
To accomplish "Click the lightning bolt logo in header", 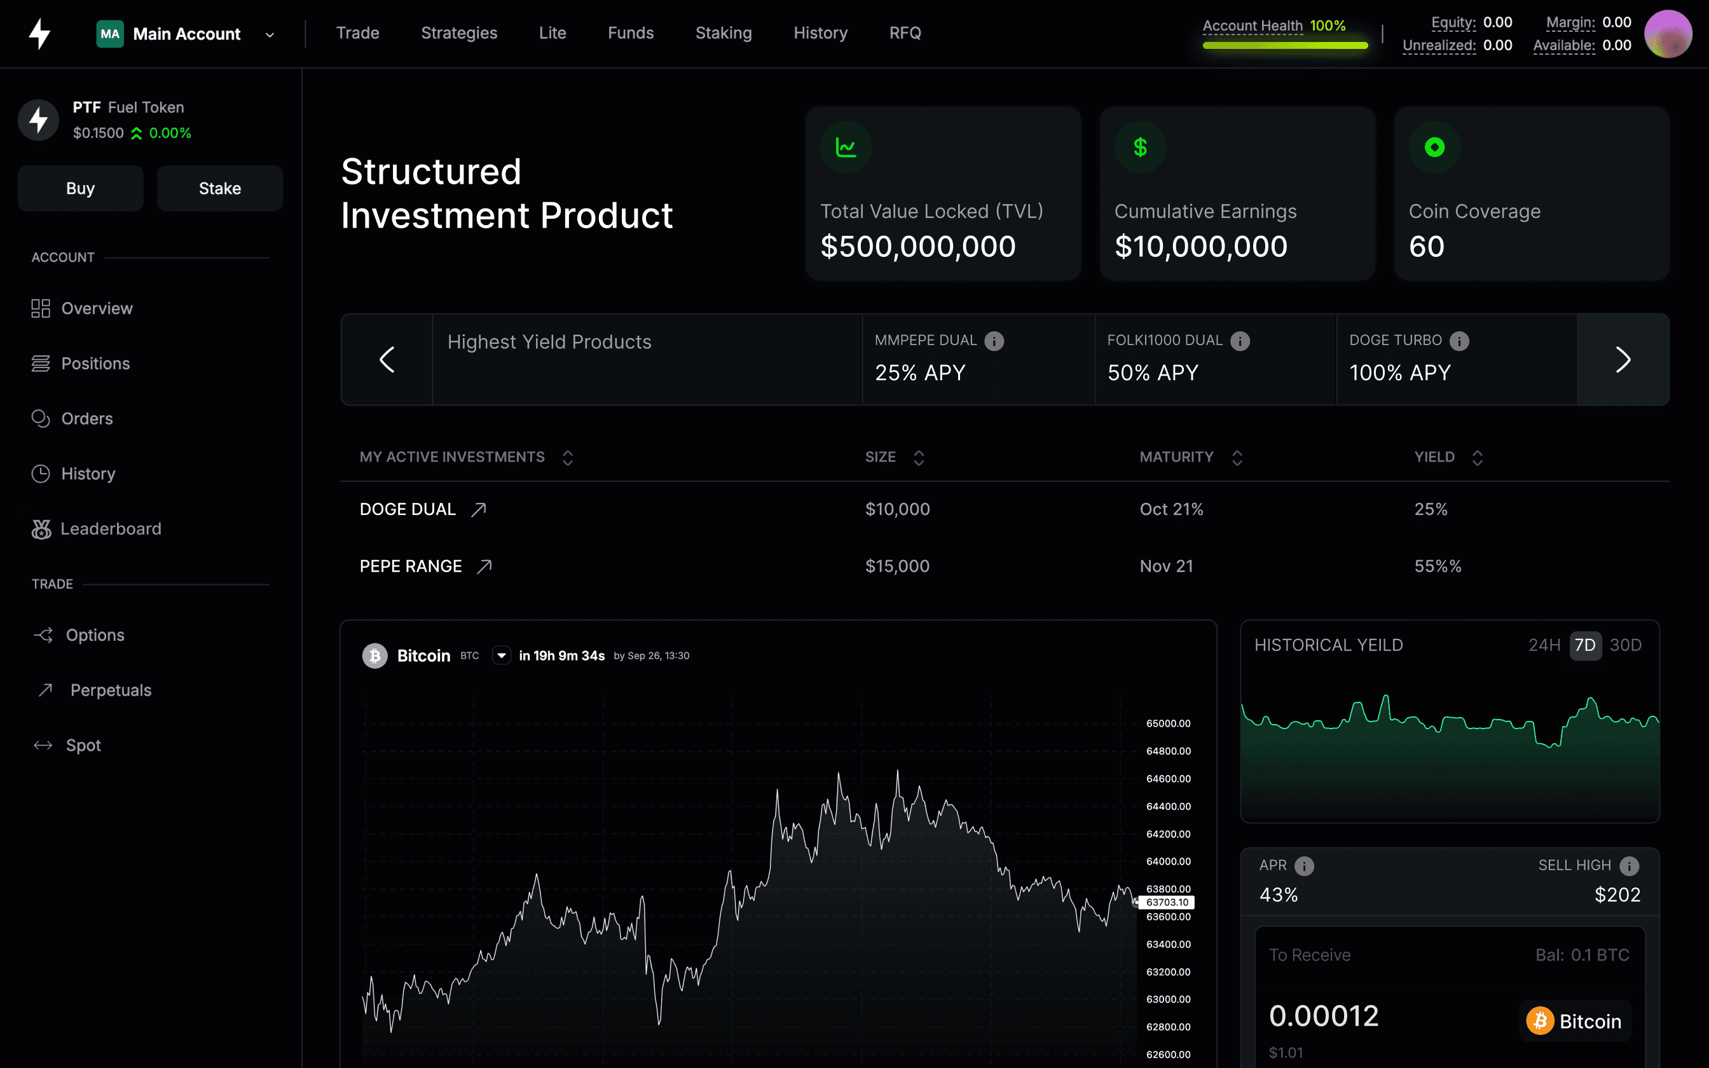I will click(39, 34).
